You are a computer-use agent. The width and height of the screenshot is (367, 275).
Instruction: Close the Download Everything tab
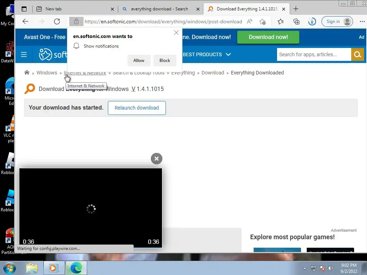(284, 9)
